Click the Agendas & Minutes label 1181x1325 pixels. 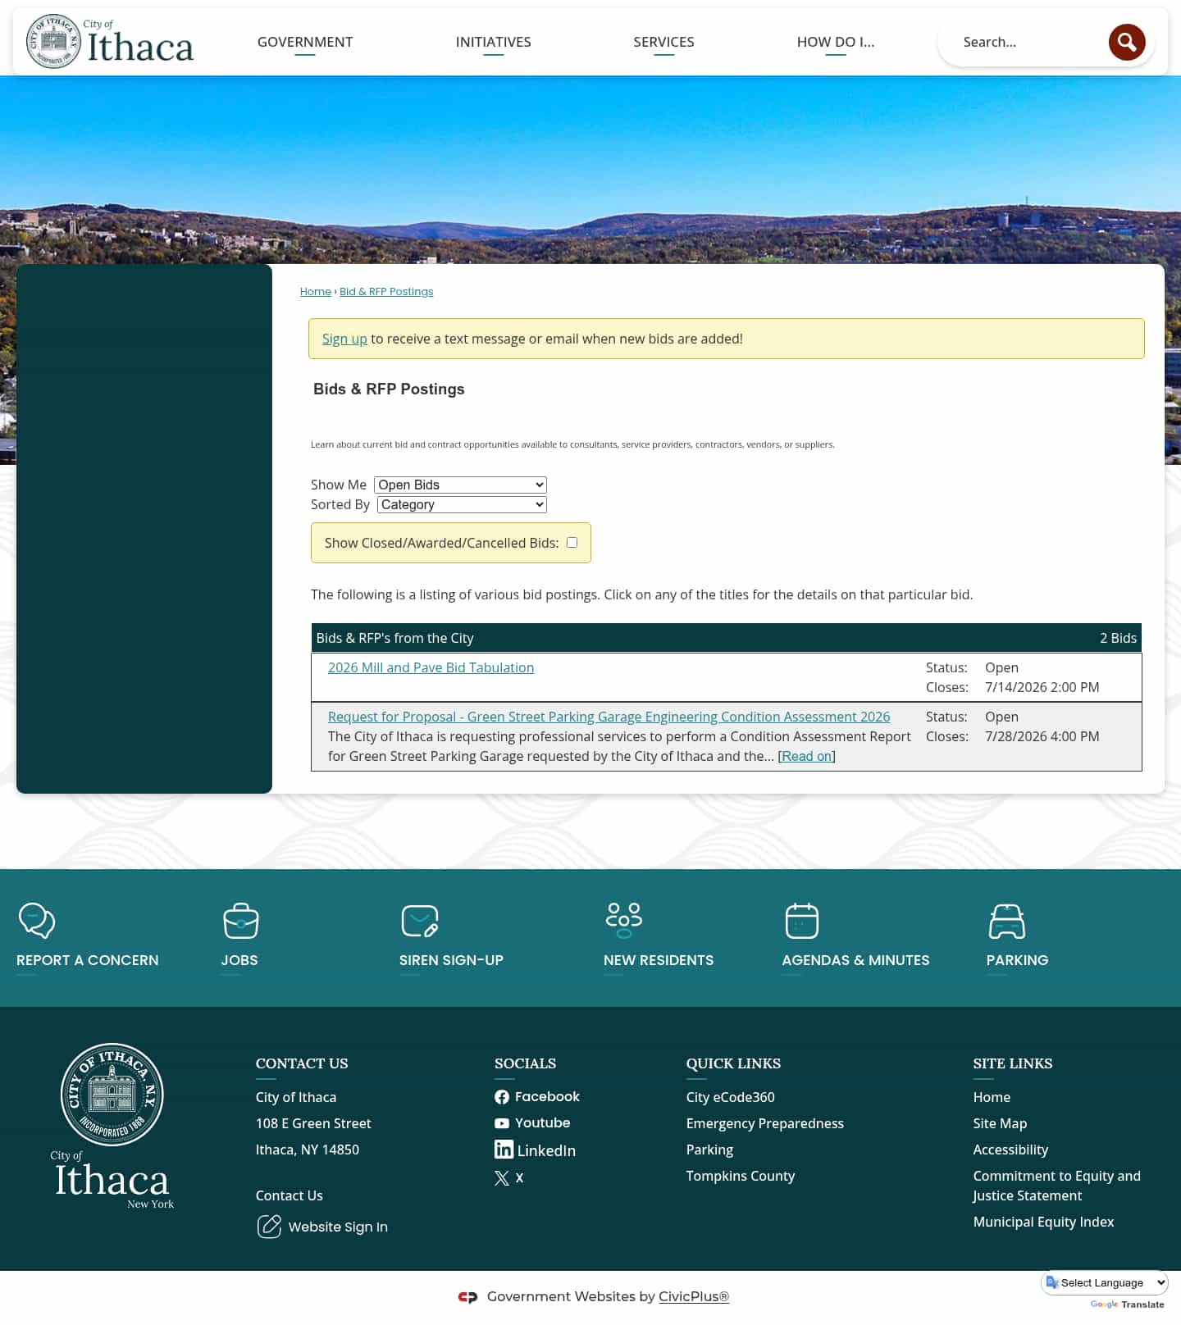click(x=855, y=960)
